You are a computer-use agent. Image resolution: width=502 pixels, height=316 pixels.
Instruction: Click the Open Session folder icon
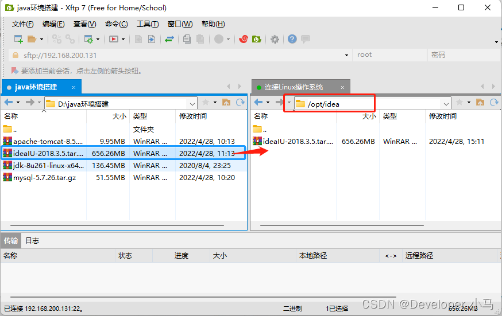click(x=32, y=39)
